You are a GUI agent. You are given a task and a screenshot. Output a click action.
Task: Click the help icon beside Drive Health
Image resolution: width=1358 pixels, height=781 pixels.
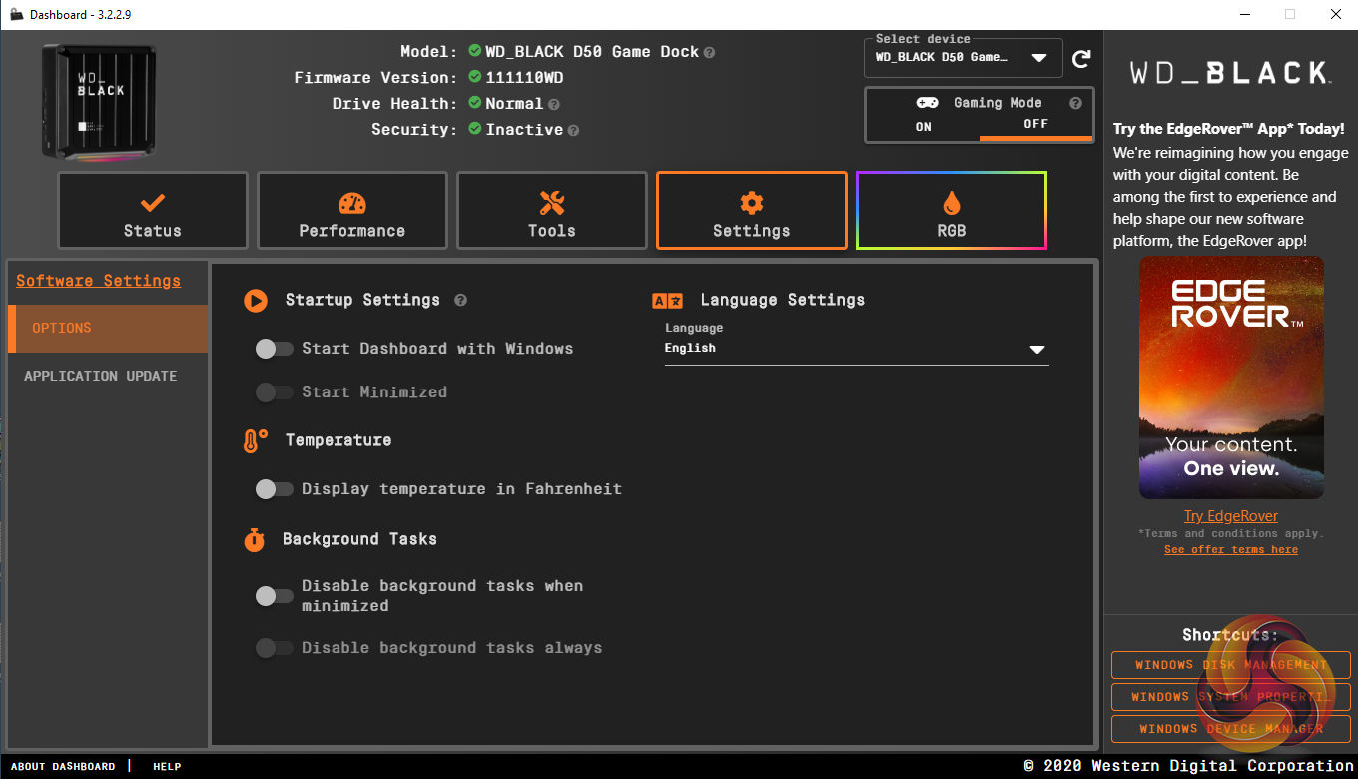coord(553,104)
